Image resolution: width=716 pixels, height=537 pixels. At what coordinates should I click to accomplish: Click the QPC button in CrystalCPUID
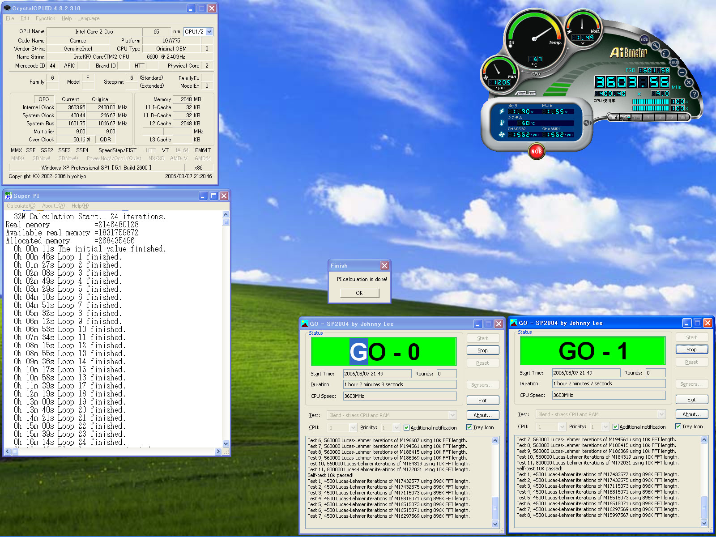(x=44, y=99)
